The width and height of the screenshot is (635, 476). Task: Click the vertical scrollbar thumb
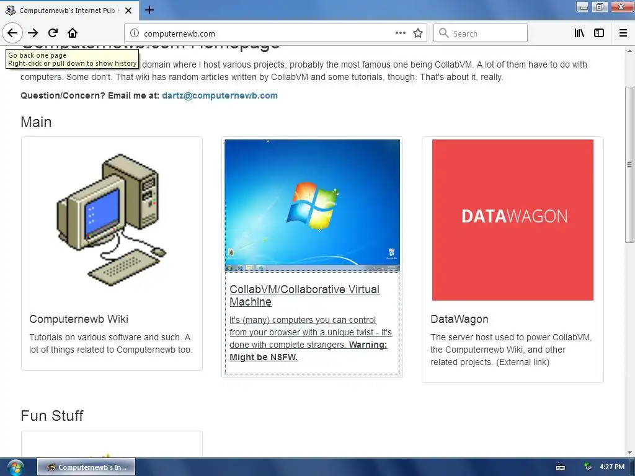(629, 165)
